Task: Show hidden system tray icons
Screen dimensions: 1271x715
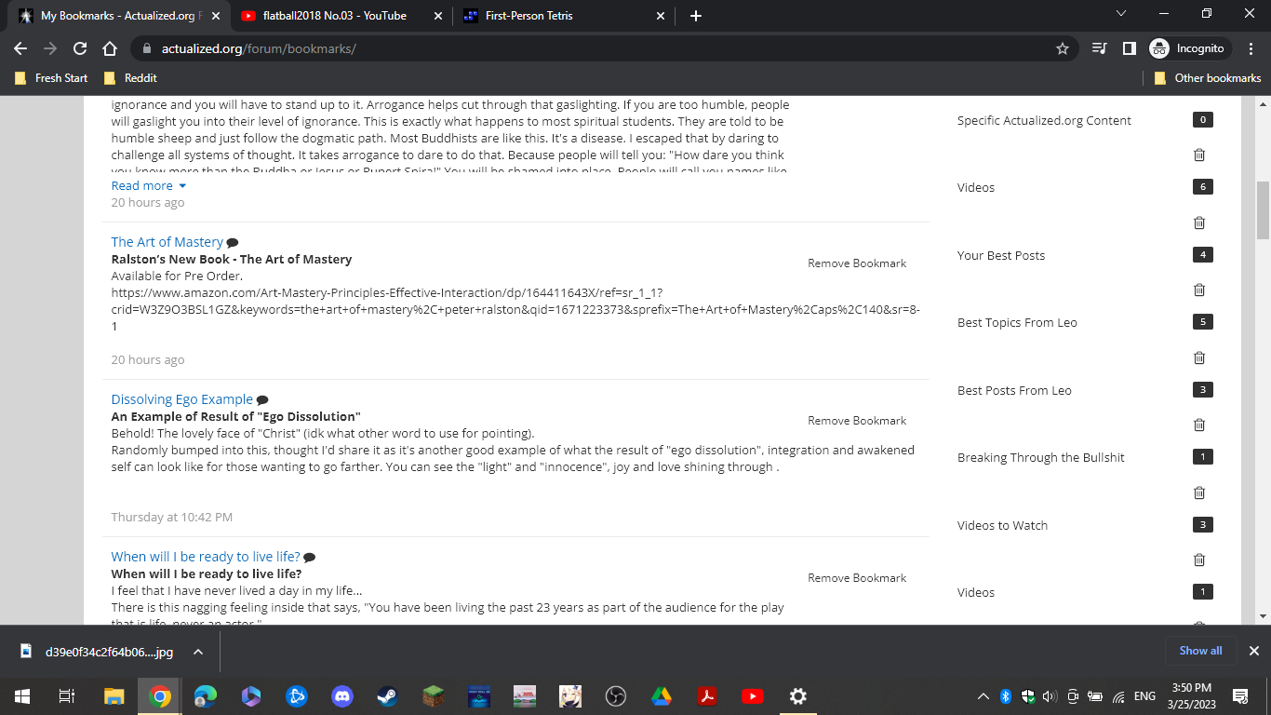Action: click(x=983, y=696)
